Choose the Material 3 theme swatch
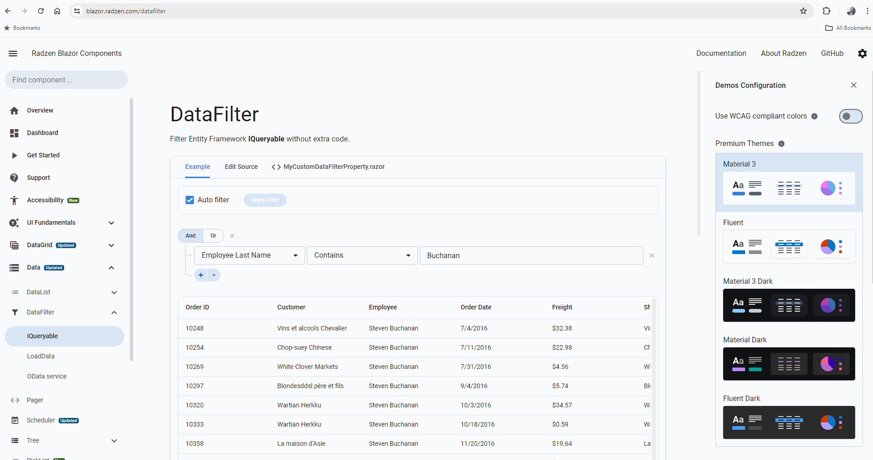873x460 pixels. 789,188
